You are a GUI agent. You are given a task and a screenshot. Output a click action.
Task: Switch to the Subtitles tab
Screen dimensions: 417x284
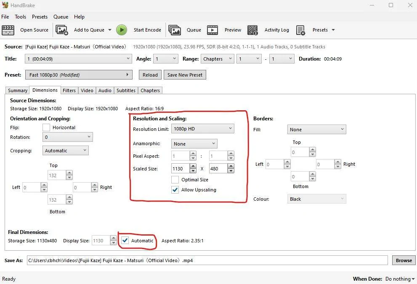(126, 90)
